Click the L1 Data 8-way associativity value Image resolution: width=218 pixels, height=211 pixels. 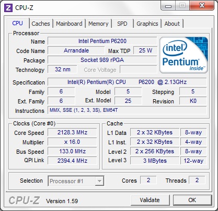pyautogui.click(x=193, y=132)
